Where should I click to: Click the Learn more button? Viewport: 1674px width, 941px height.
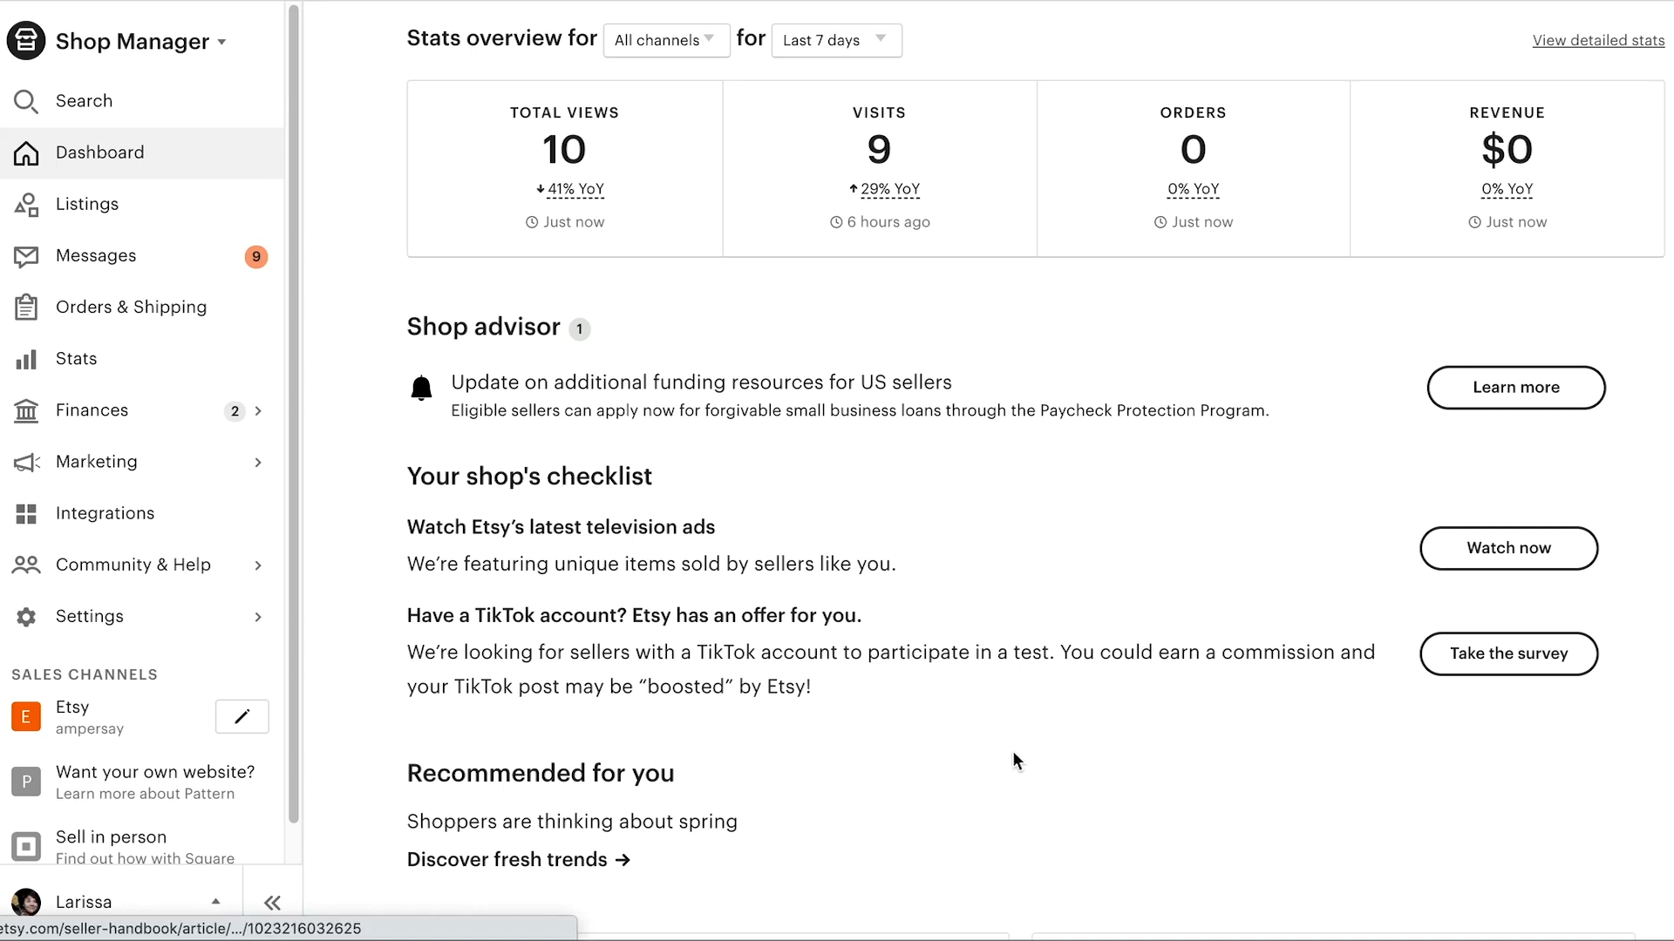click(x=1515, y=388)
